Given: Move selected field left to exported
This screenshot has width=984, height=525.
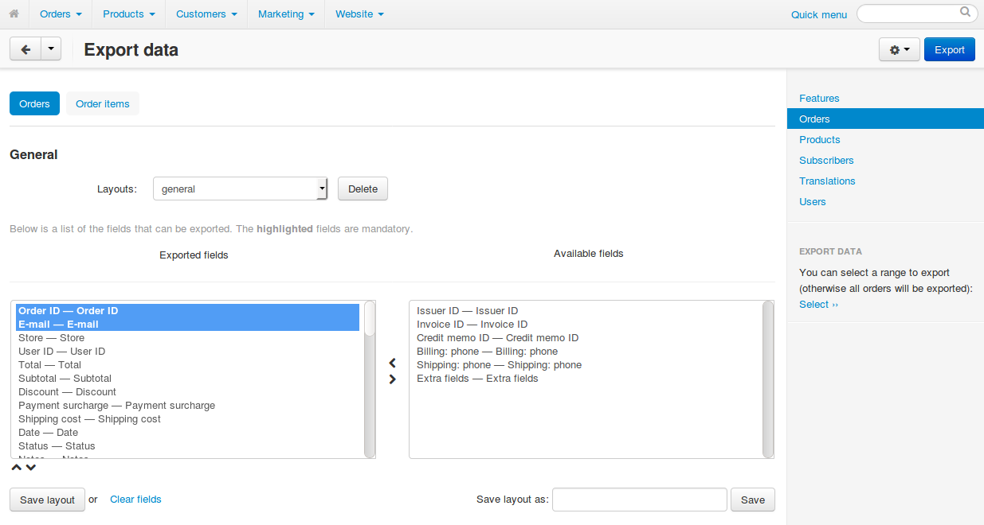Looking at the screenshot, I should [x=392, y=363].
